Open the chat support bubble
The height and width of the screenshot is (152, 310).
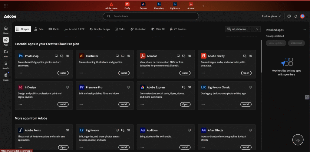298,140
